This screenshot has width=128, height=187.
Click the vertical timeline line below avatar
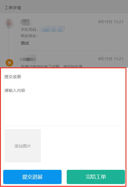pyautogui.click(x=9, y=44)
